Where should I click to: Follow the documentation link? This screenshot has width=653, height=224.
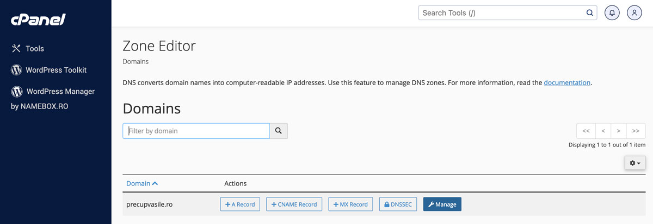point(567,83)
